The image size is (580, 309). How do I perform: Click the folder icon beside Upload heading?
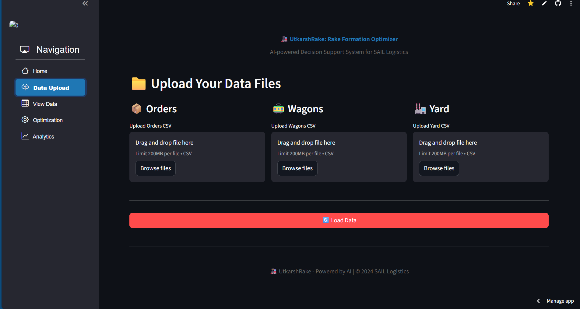click(139, 83)
